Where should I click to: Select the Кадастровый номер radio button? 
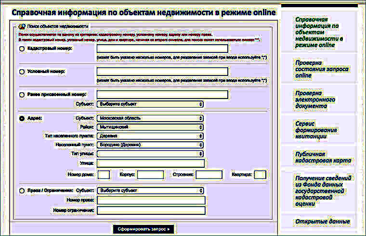point(22,49)
